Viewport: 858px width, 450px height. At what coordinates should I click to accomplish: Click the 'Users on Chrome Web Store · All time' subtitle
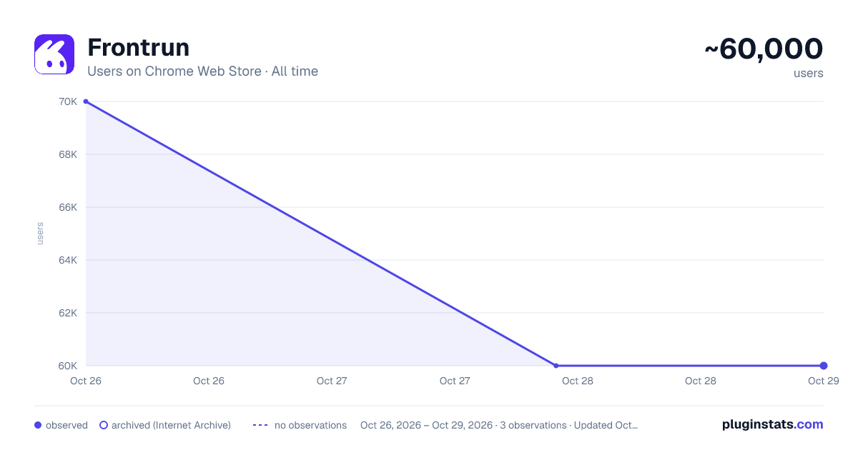pyautogui.click(x=202, y=71)
